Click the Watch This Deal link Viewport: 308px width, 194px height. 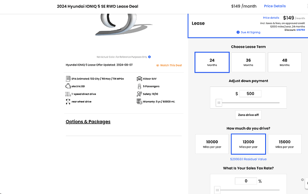click(x=171, y=65)
